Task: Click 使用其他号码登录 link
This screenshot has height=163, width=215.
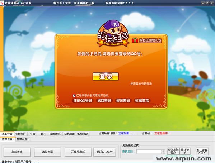Action: [x=141, y=83]
